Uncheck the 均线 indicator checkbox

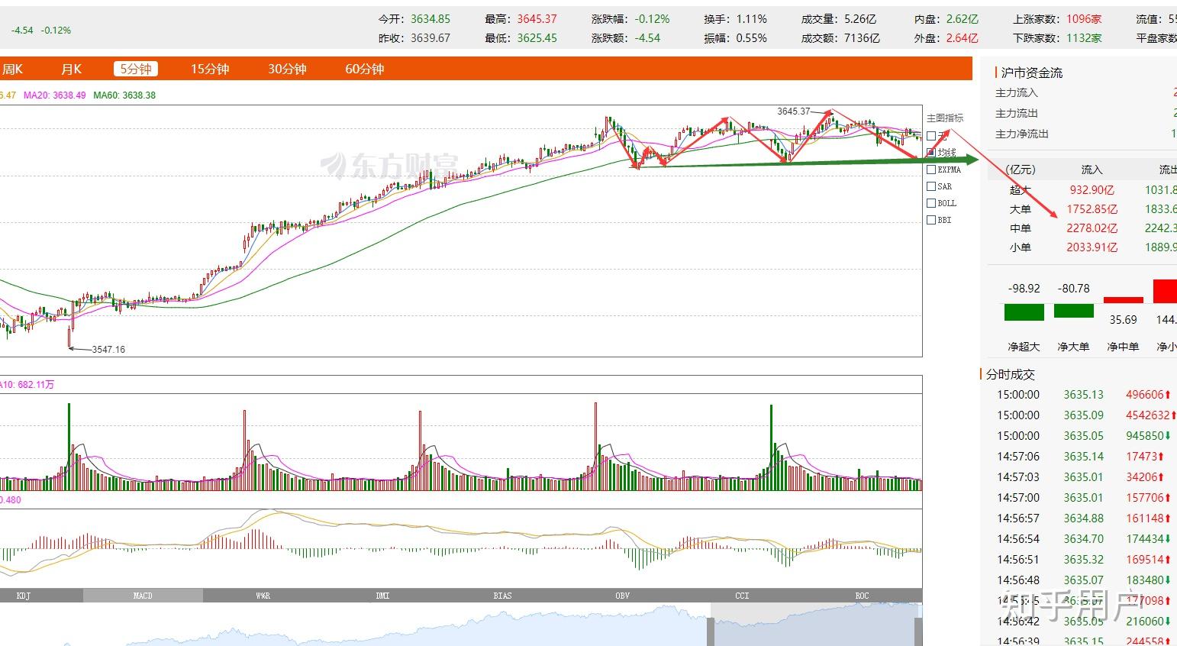click(931, 153)
